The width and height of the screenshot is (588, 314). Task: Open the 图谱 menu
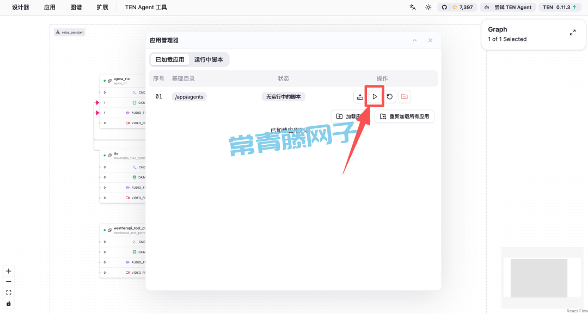(76, 8)
